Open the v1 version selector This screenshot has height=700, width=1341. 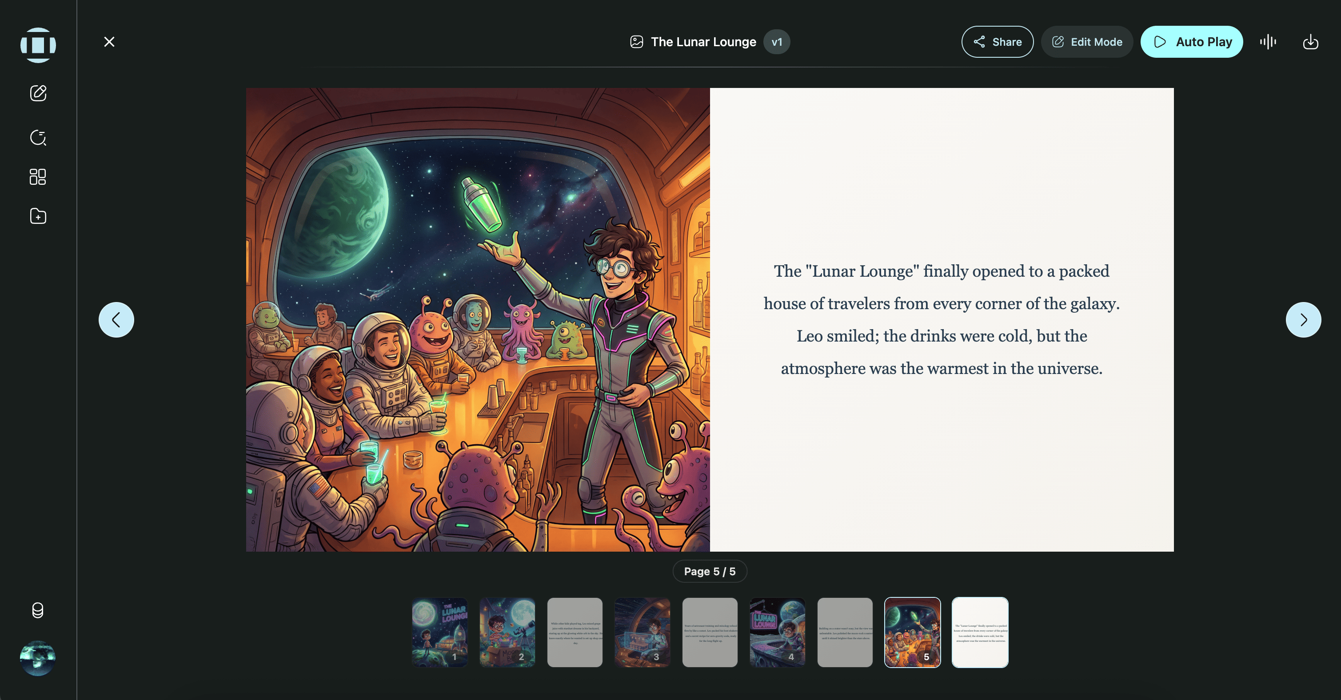tap(776, 42)
